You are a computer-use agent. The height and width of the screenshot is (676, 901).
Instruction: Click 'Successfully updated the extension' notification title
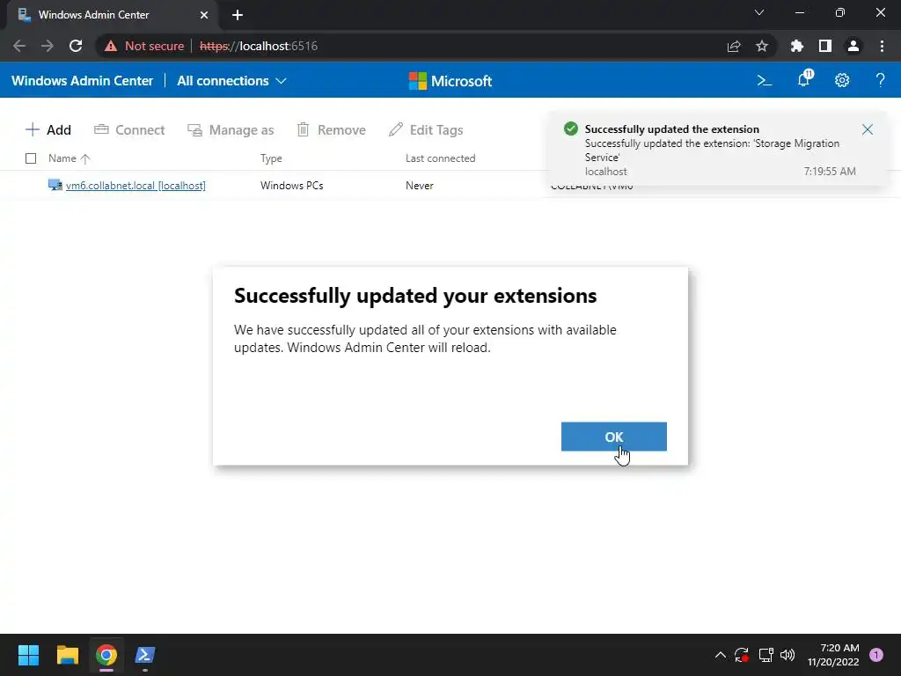(671, 129)
